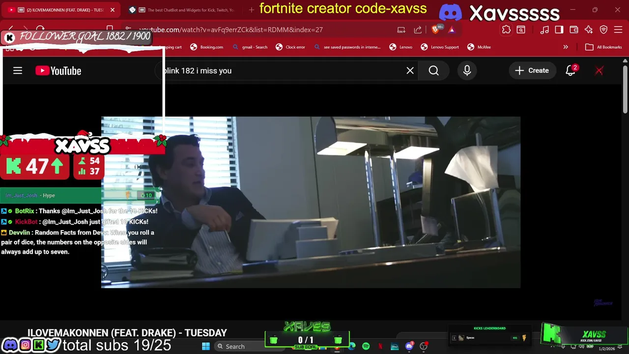629x354 pixels.
Task: Open the Leo AI sparkle icon
Action: pyautogui.click(x=589, y=29)
